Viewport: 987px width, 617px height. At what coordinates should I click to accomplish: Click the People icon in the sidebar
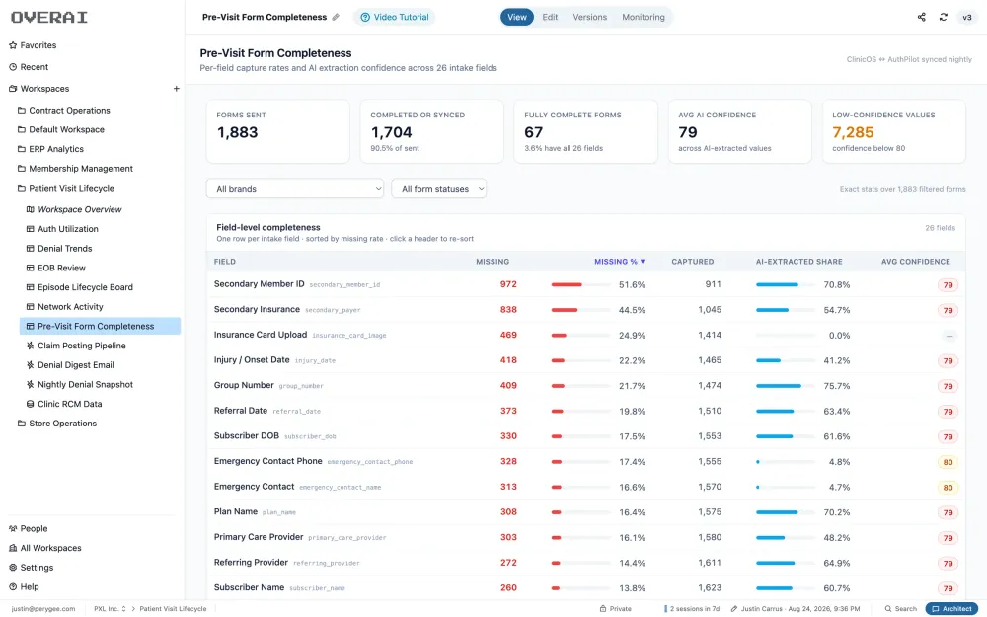pos(13,529)
